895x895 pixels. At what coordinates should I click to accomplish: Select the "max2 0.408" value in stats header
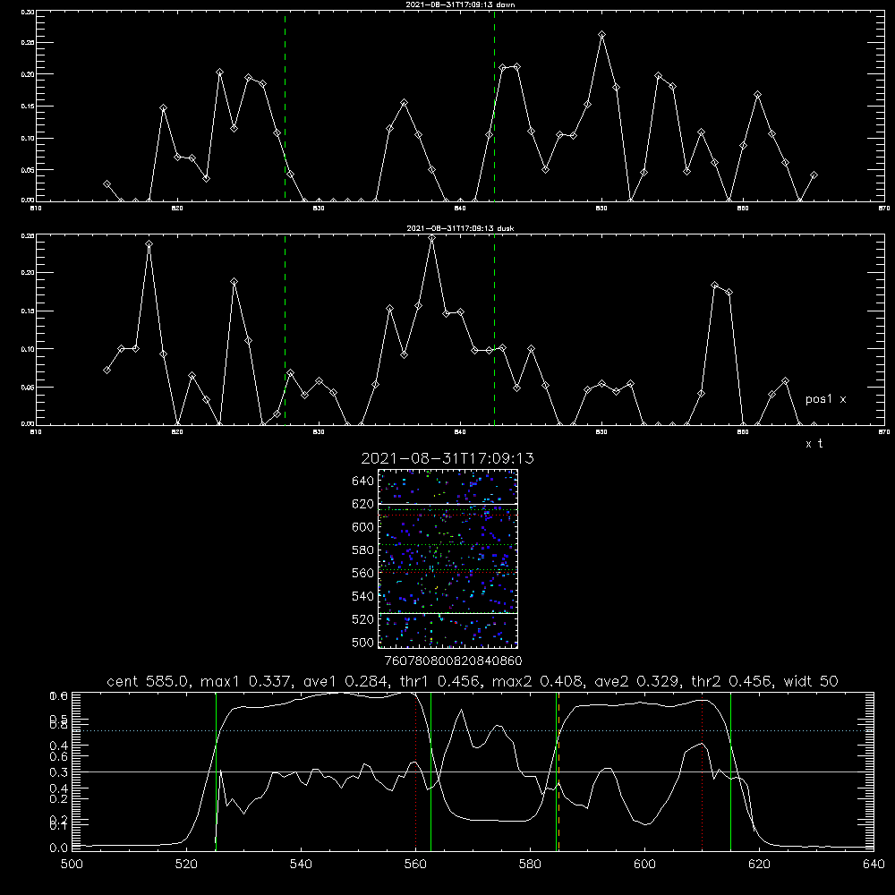tap(536, 681)
